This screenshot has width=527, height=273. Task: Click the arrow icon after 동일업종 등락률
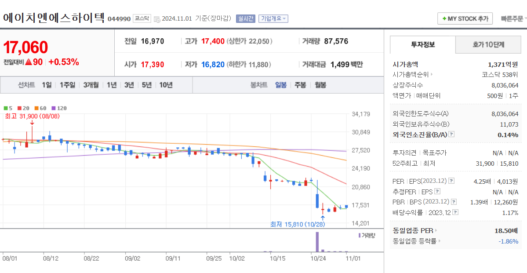439,241
